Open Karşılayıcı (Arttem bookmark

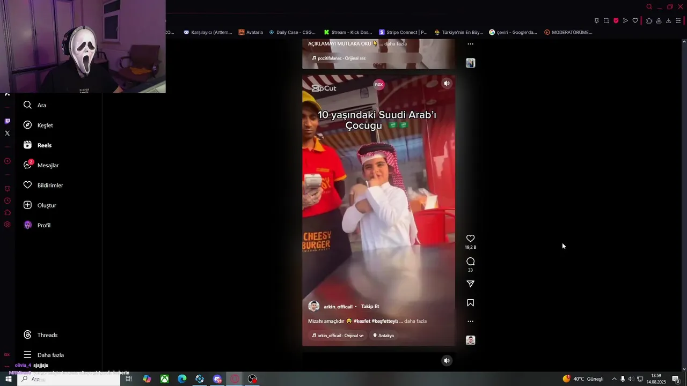click(x=208, y=32)
